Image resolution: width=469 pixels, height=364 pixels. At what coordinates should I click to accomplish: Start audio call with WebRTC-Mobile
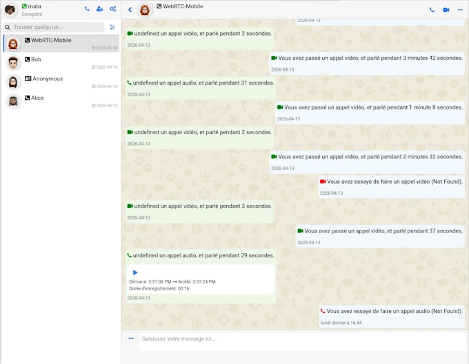[432, 10]
